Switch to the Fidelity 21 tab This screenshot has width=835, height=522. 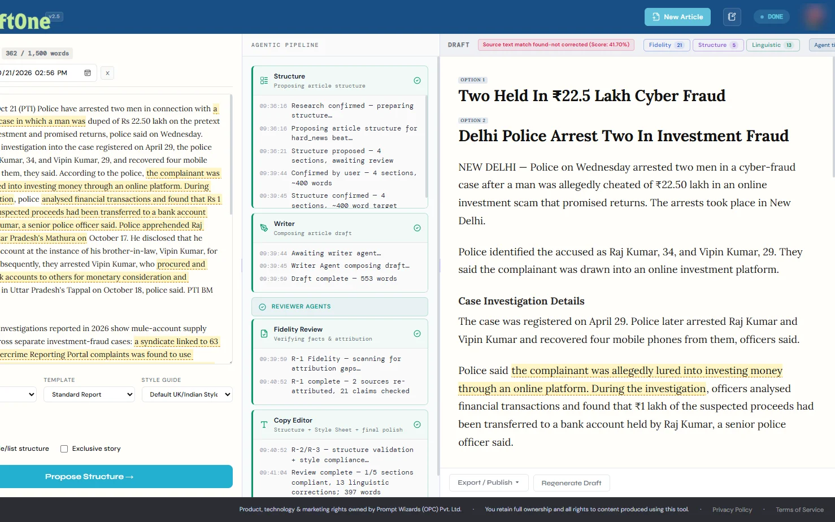[666, 45]
